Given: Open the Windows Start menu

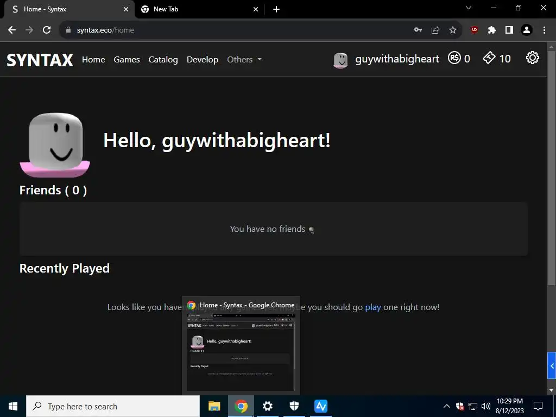Looking at the screenshot, I should tap(13, 406).
